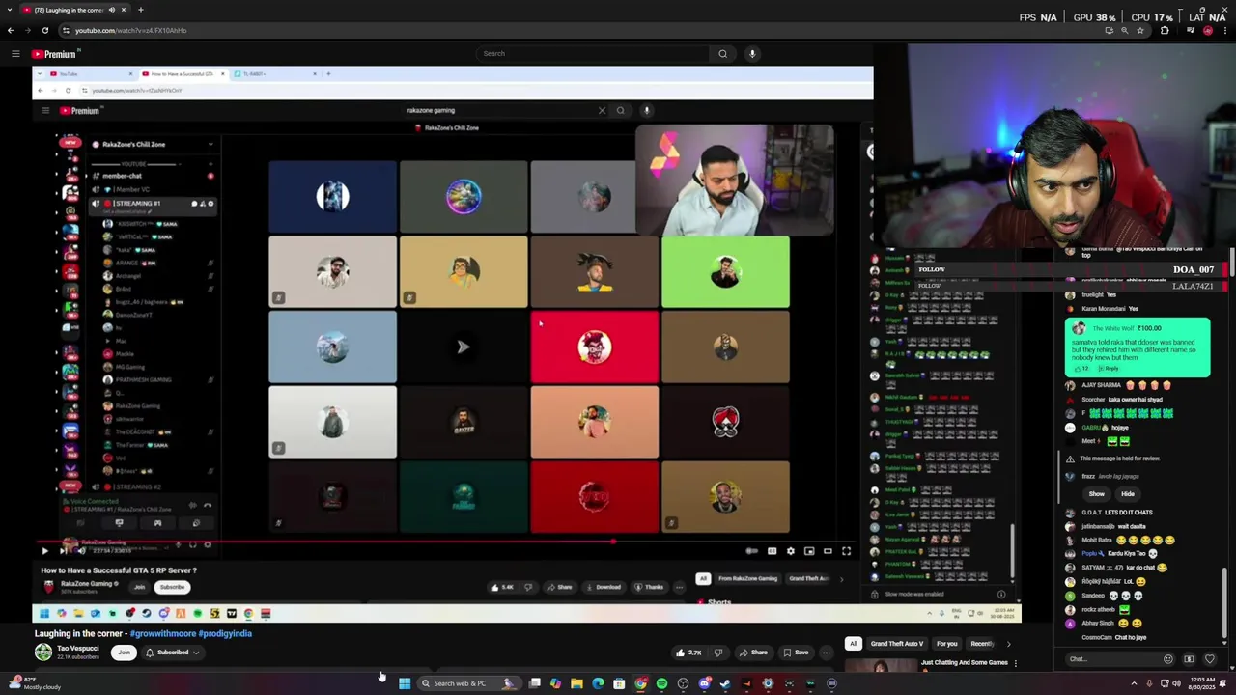The height and width of the screenshot is (695, 1236).
Task: Open the Chrome three-dot menu
Action: coord(1224,30)
